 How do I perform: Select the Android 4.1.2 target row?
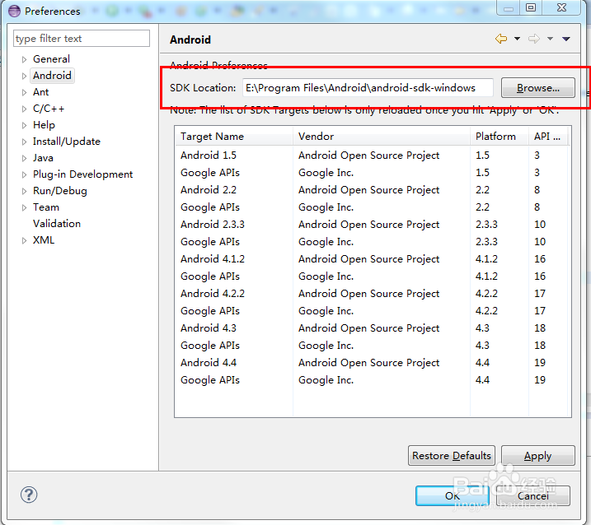coord(371,259)
